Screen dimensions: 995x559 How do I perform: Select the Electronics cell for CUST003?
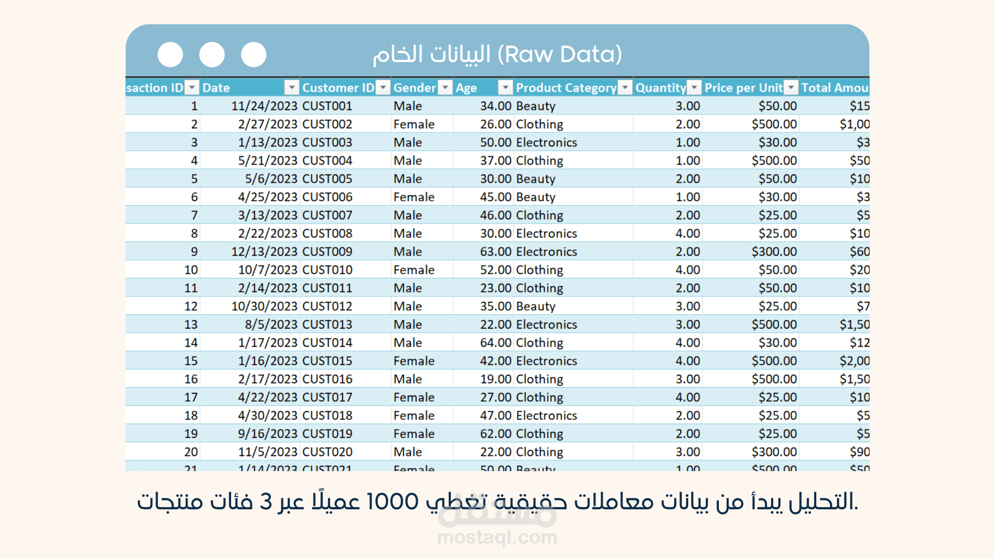(546, 142)
